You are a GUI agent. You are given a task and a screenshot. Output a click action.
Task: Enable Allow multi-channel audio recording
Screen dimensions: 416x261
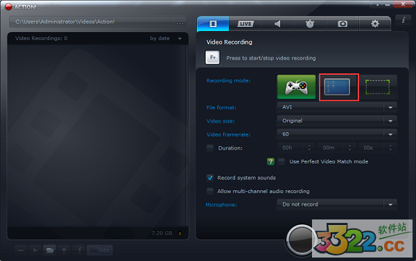pyautogui.click(x=210, y=191)
